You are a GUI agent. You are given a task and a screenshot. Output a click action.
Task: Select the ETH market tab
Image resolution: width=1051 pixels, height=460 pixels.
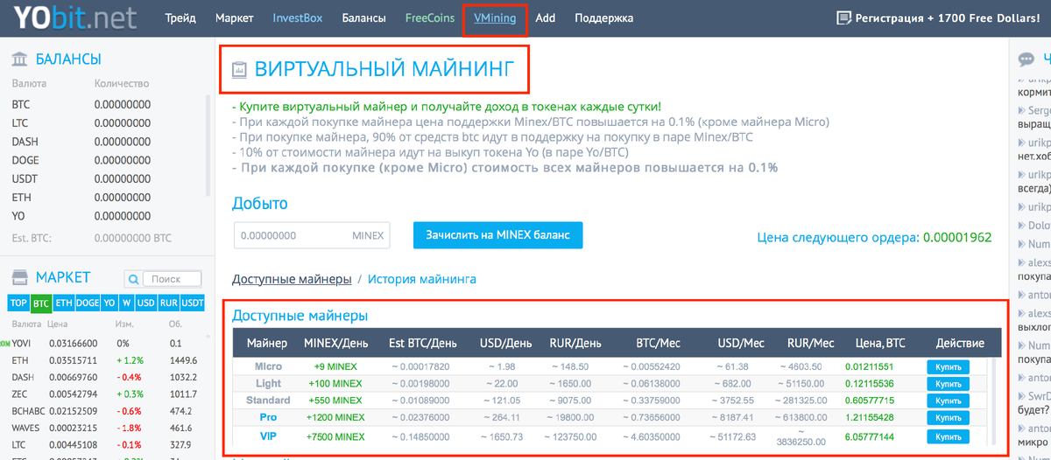click(64, 303)
